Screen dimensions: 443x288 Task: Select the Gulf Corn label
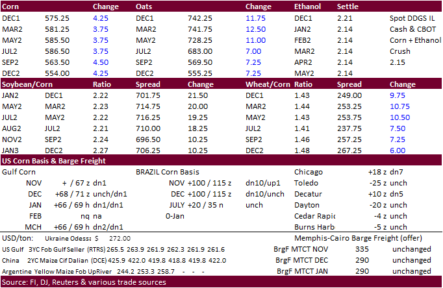[x=19, y=172]
